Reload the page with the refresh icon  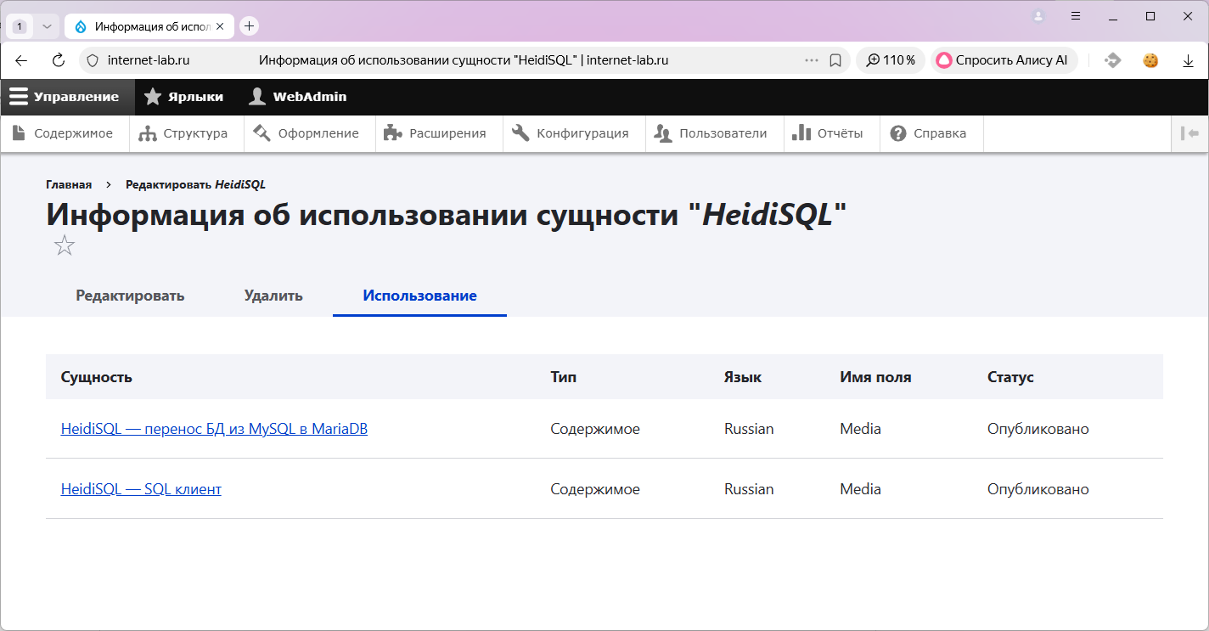click(59, 60)
